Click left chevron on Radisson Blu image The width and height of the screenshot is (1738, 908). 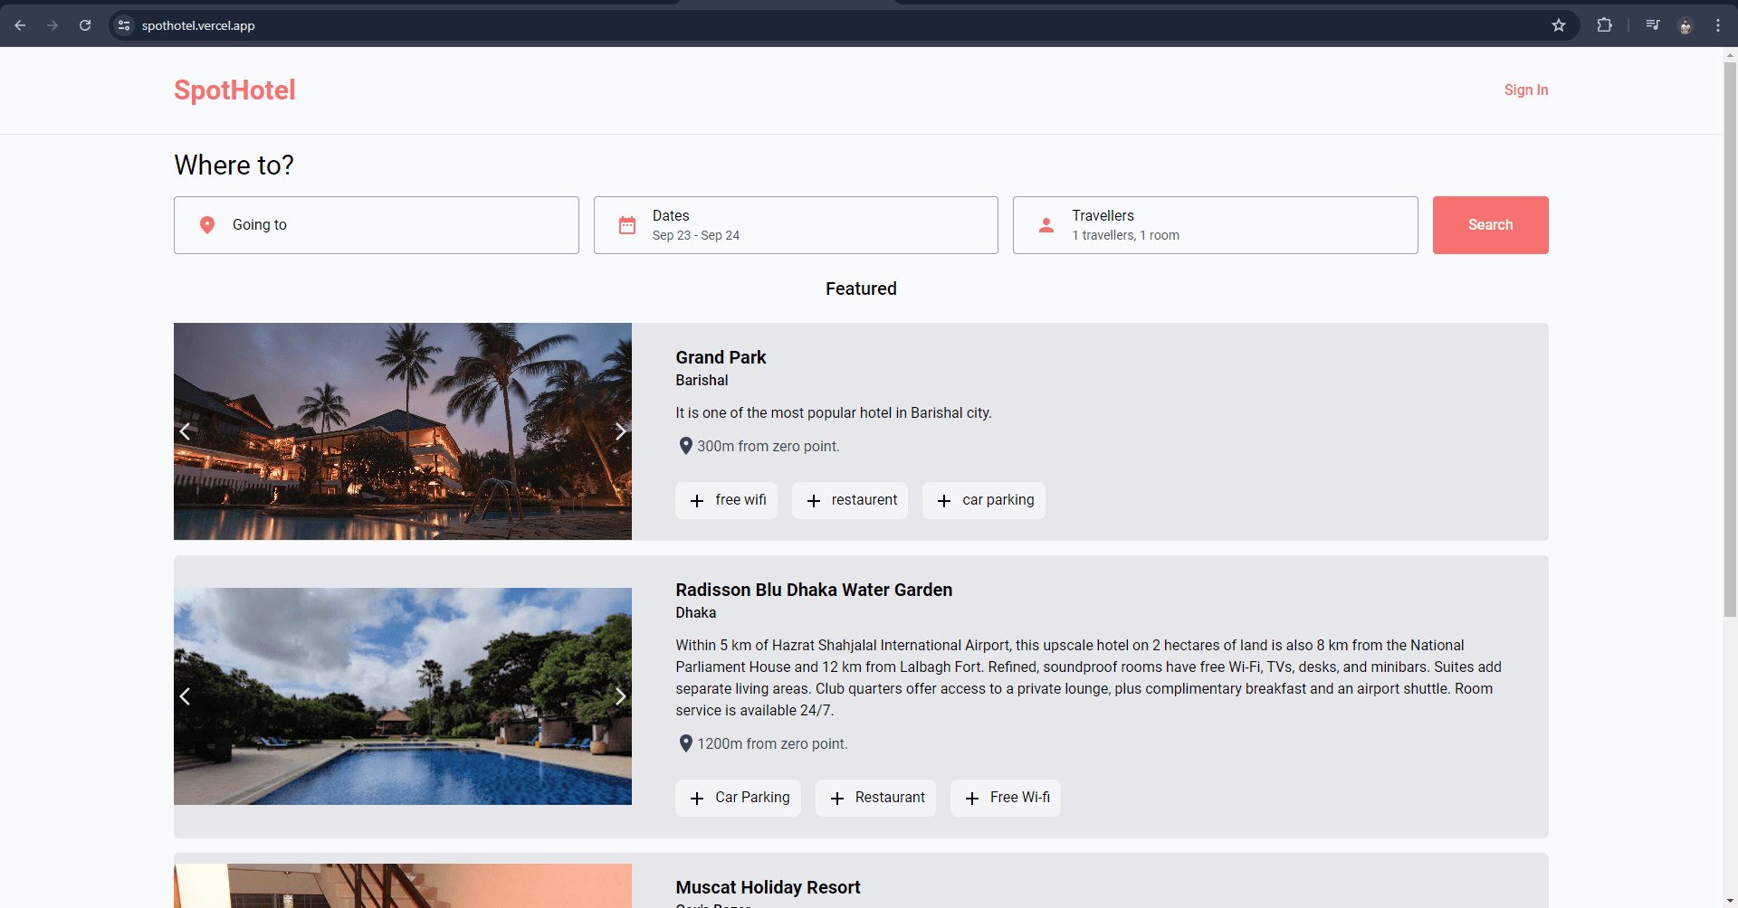click(x=185, y=696)
